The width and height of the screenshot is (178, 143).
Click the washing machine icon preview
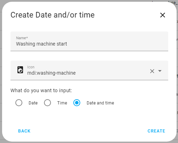20,70
